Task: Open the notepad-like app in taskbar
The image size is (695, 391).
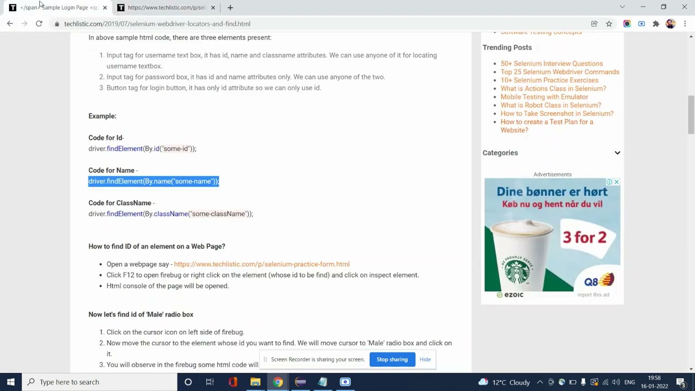Action: (323, 382)
